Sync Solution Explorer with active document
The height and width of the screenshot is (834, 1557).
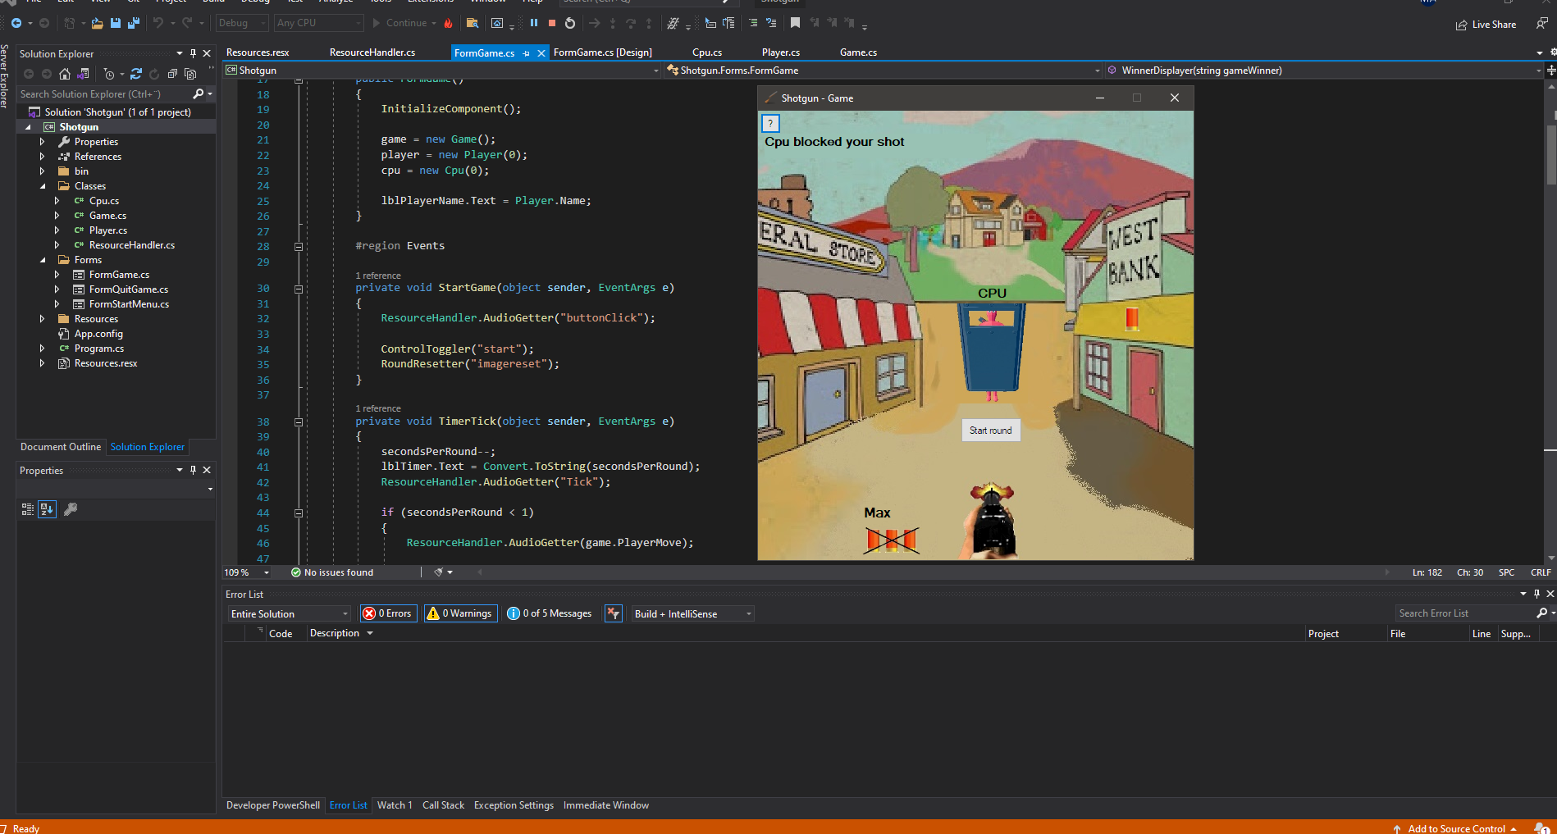pos(83,74)
